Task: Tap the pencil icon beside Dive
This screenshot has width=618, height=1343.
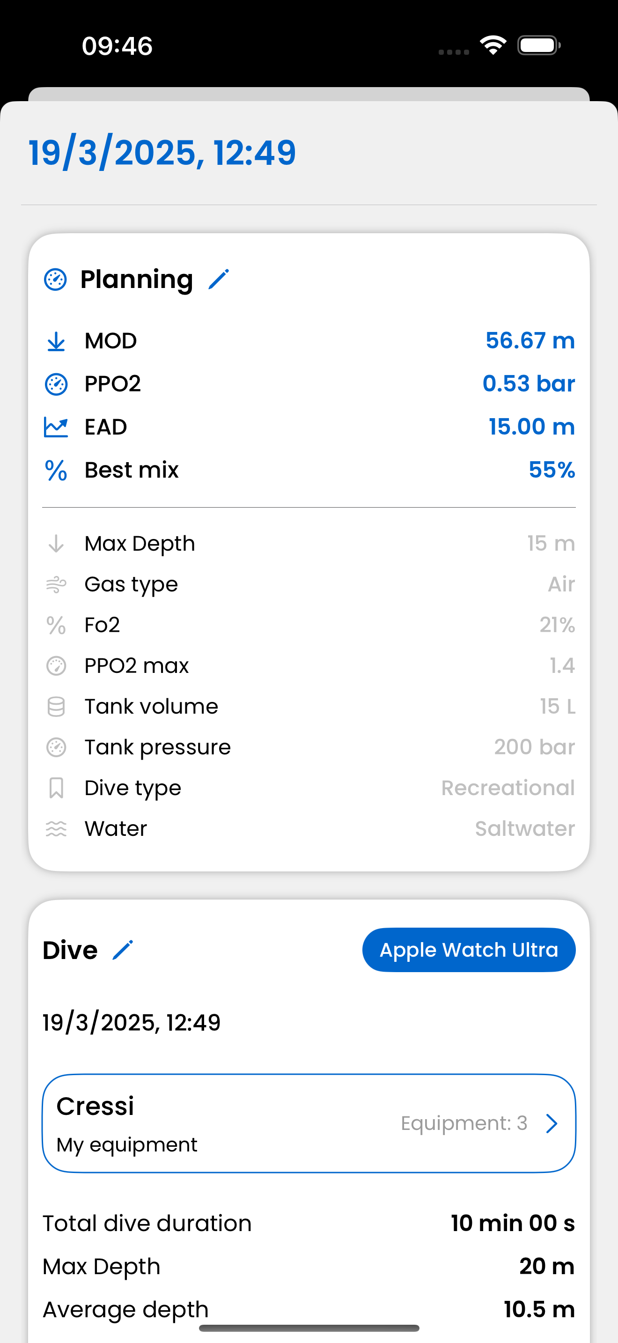Action: click(123, 950)
